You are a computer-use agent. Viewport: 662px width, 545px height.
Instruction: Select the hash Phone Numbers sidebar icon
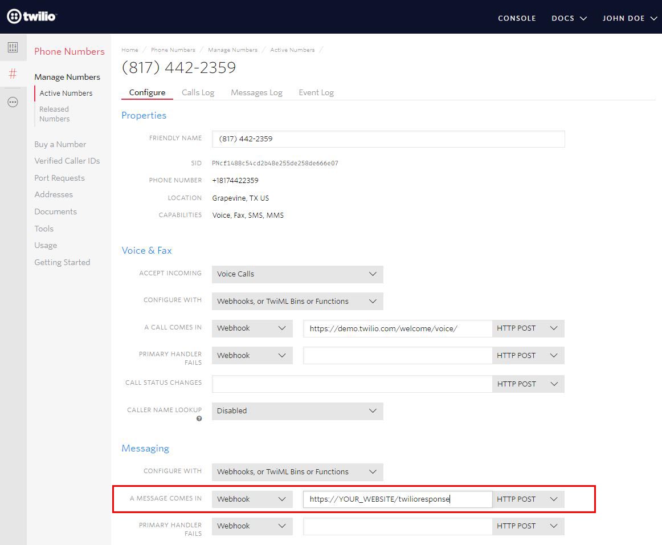[x=13, y=74]
